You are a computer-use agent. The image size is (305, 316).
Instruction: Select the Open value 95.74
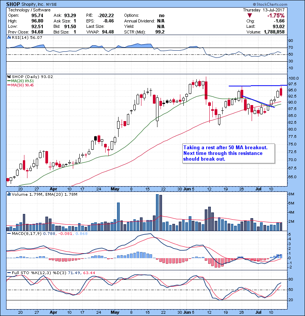tap(37, 16)
